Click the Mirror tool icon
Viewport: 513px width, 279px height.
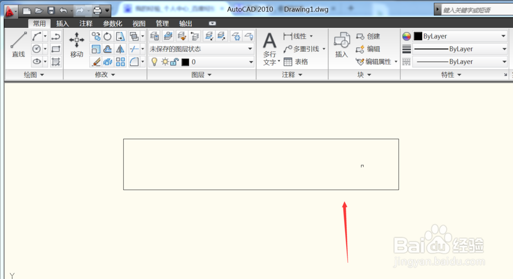point(120,49)
